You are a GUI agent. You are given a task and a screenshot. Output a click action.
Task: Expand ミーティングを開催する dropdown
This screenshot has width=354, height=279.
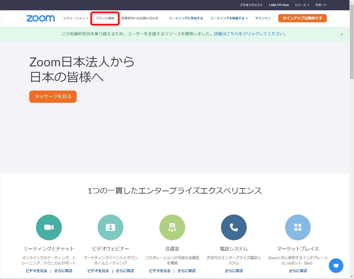(x=229, y=18)
